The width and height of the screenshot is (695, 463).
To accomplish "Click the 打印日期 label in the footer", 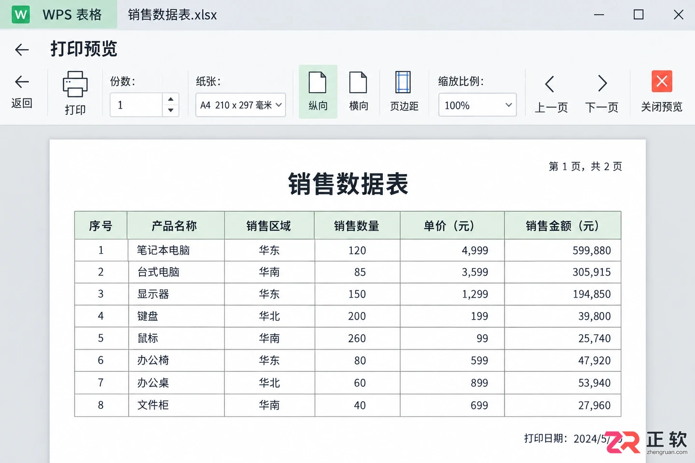I will pyautogui.click(x=545, y=438).
